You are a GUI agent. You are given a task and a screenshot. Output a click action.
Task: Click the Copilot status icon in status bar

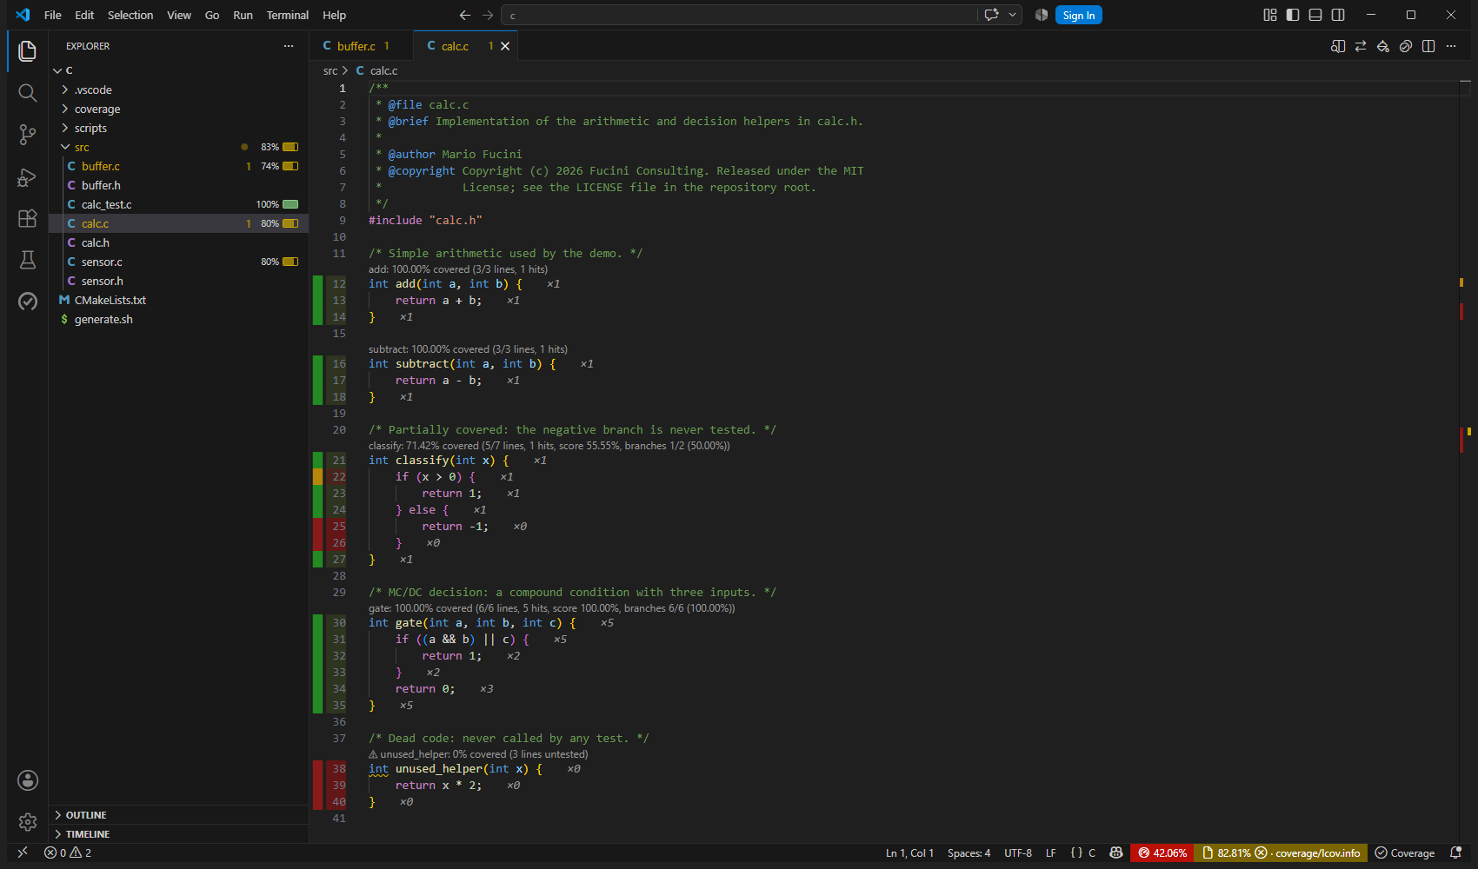coord(1116,853)
